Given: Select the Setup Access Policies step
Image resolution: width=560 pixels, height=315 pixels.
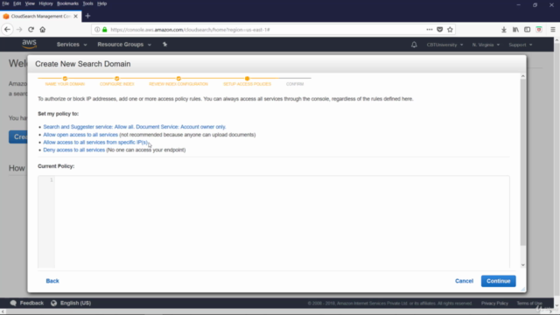Looking at the screenshot, I should [x=247, y=81].
